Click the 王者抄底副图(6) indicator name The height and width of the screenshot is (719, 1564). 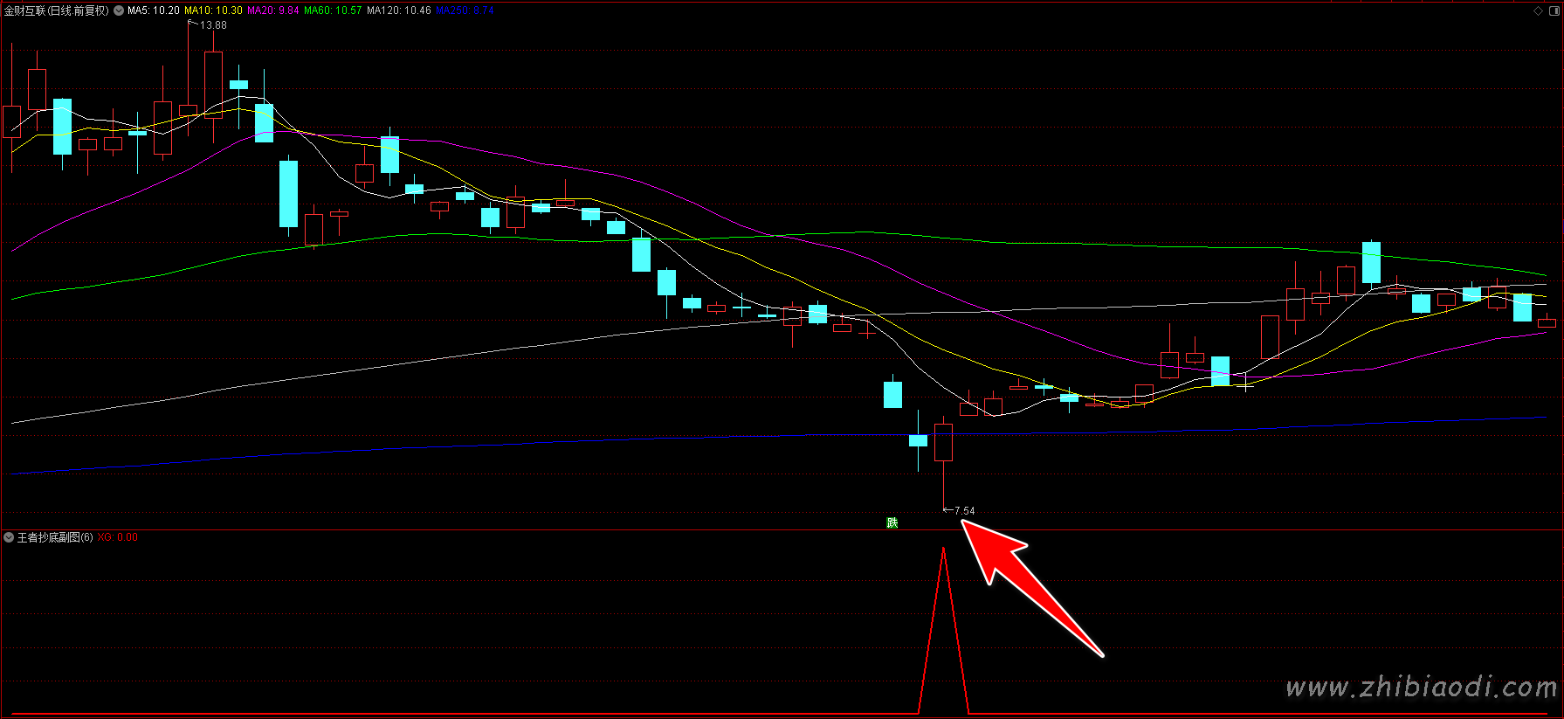[x=55, y=537]
